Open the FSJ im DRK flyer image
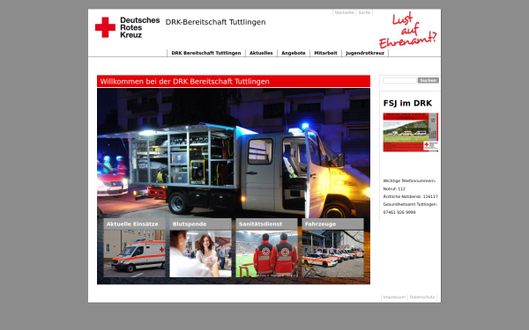The image size is (529, 330). coord(411,132)
